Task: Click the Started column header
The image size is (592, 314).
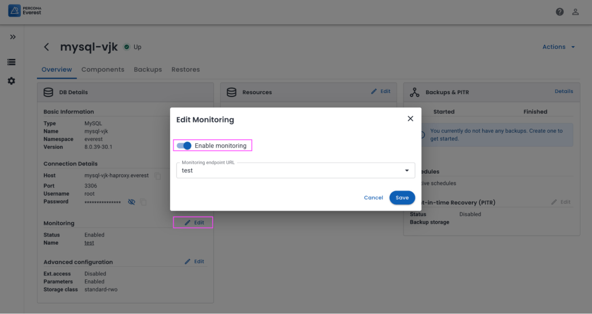Action: pos(443,111)
